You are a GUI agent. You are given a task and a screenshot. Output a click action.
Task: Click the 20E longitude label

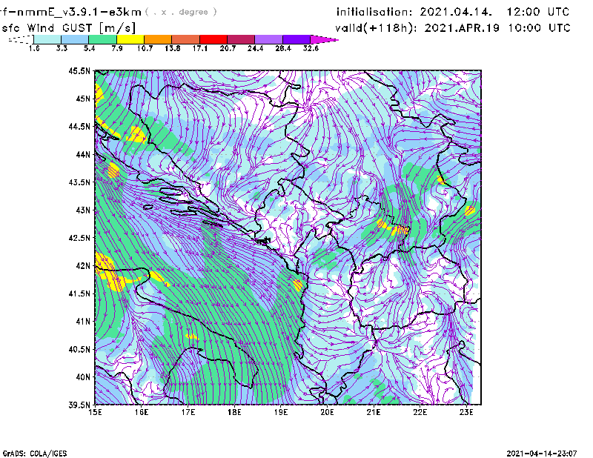coord(327,412)
